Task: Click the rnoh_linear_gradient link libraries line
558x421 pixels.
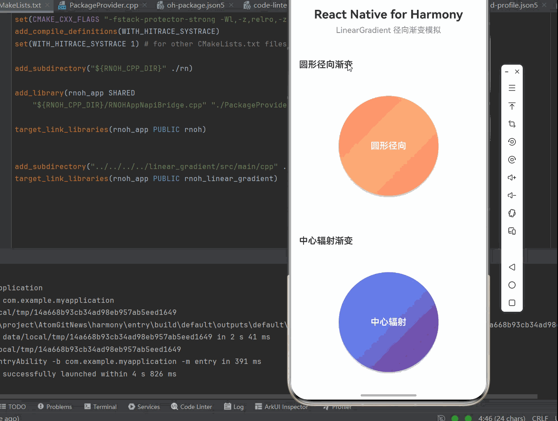Action: pyautogui.click(x=146, y=178)
